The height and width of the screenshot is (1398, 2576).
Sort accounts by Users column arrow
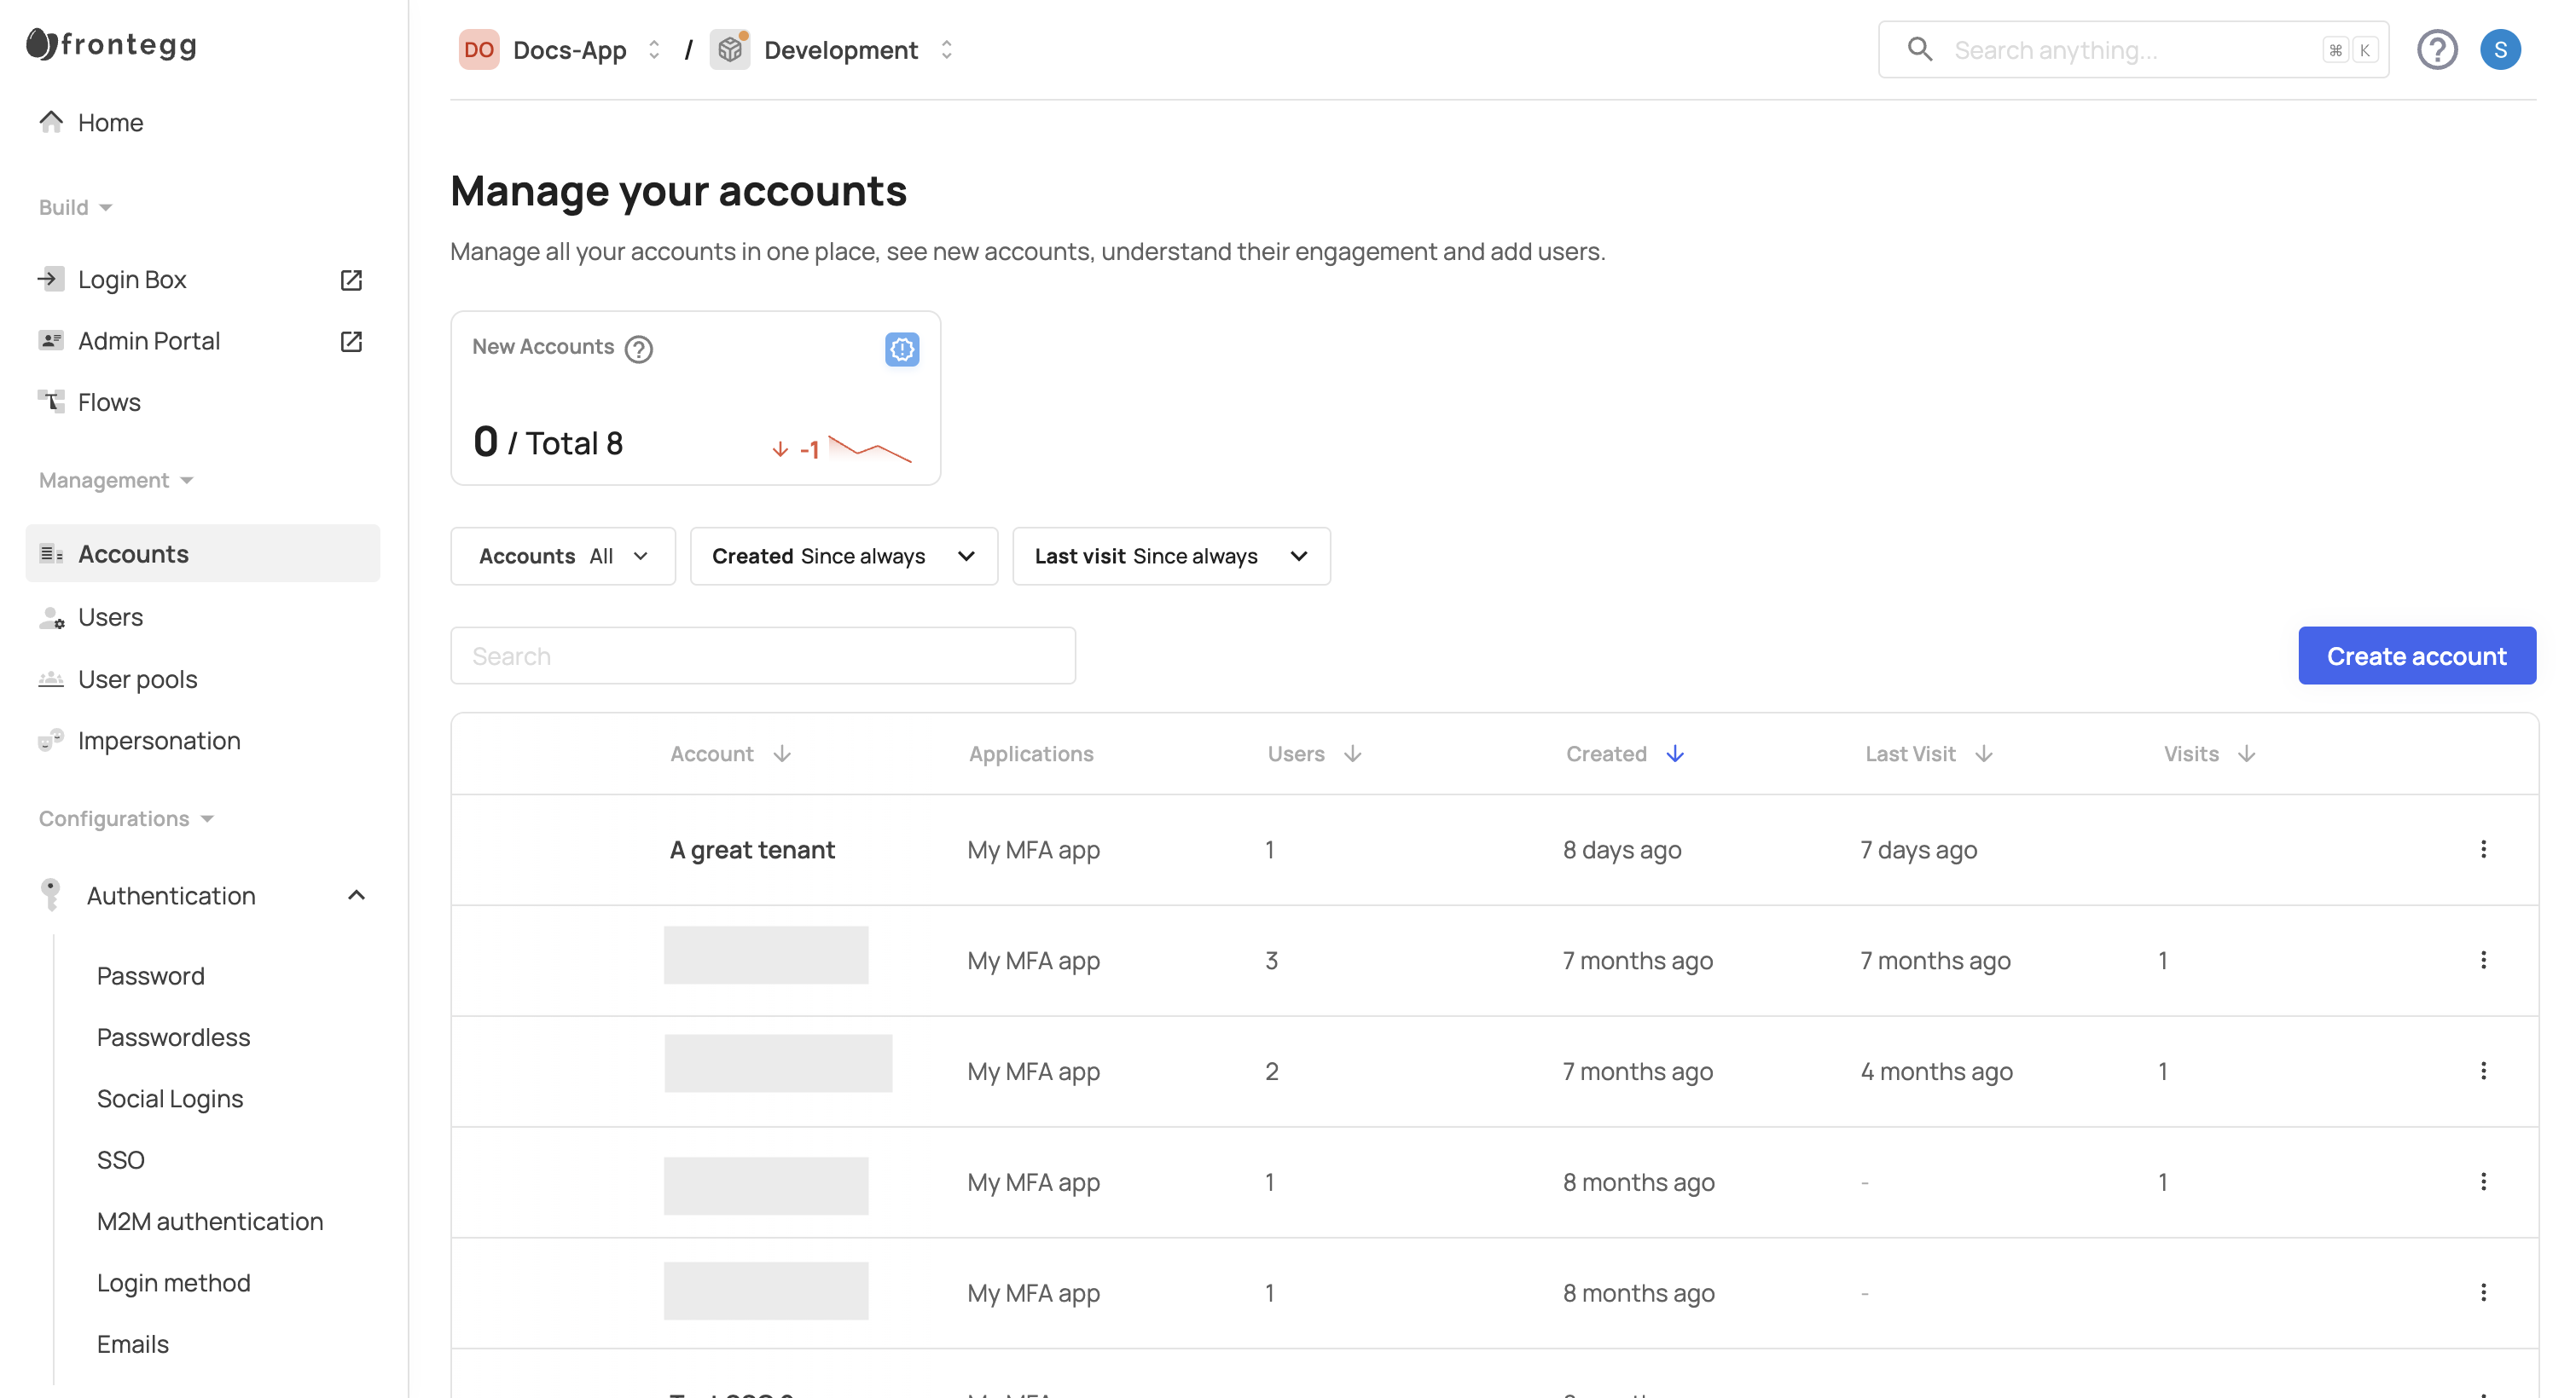click(1352, 754)
